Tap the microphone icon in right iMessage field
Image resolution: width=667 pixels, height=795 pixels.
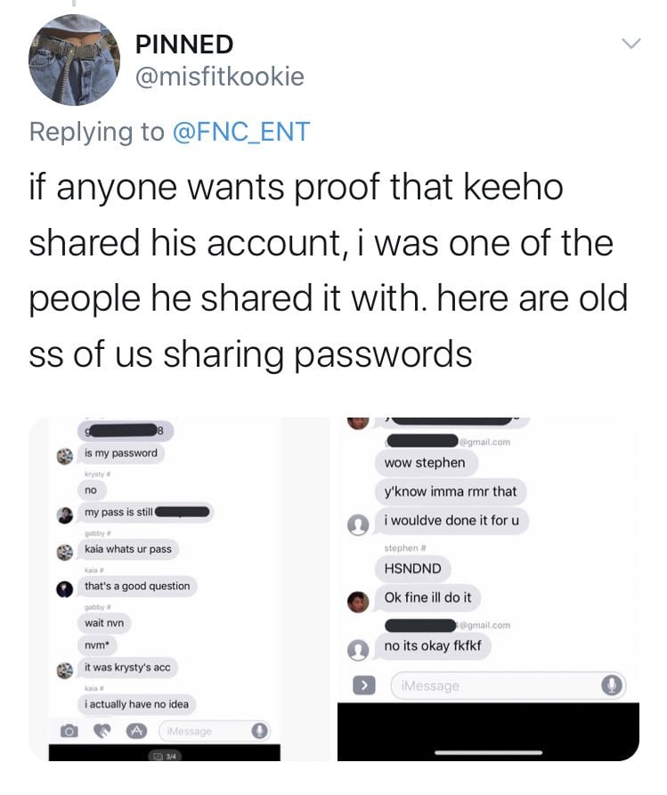click(x=612, y=685)
